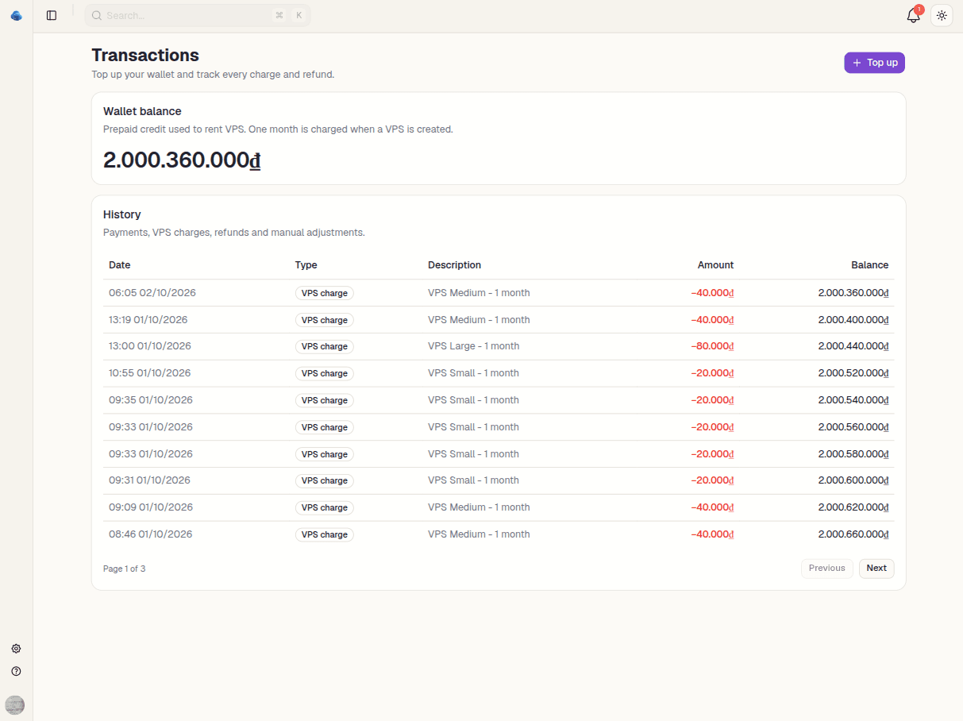Toggle the sidebar panel icon
This screenshot has height=721, width=963.
coord(52,15)
